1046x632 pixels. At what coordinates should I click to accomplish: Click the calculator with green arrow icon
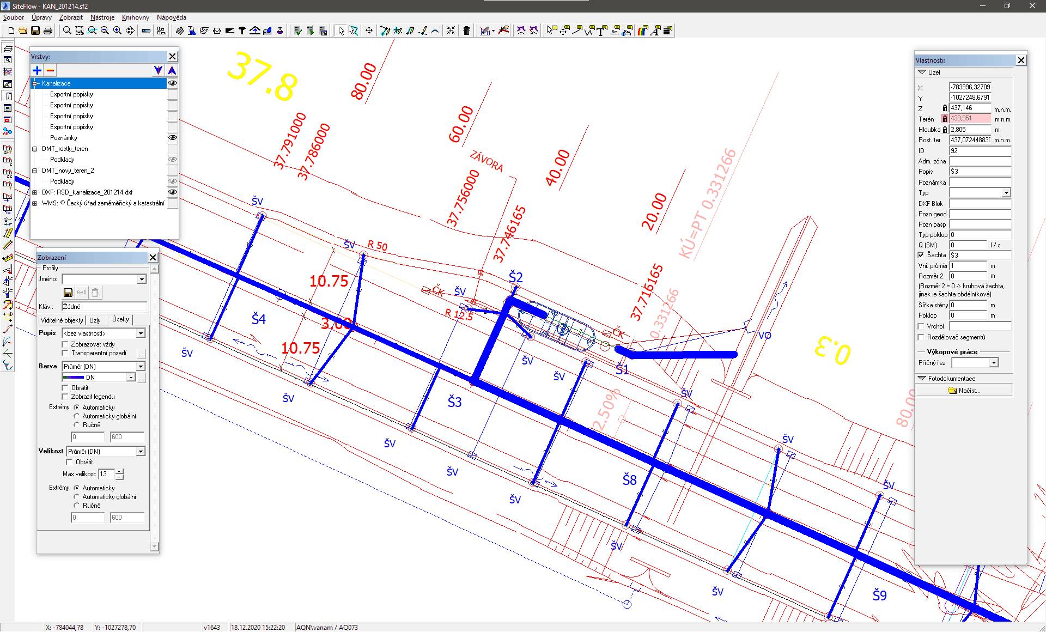[310, 31]
